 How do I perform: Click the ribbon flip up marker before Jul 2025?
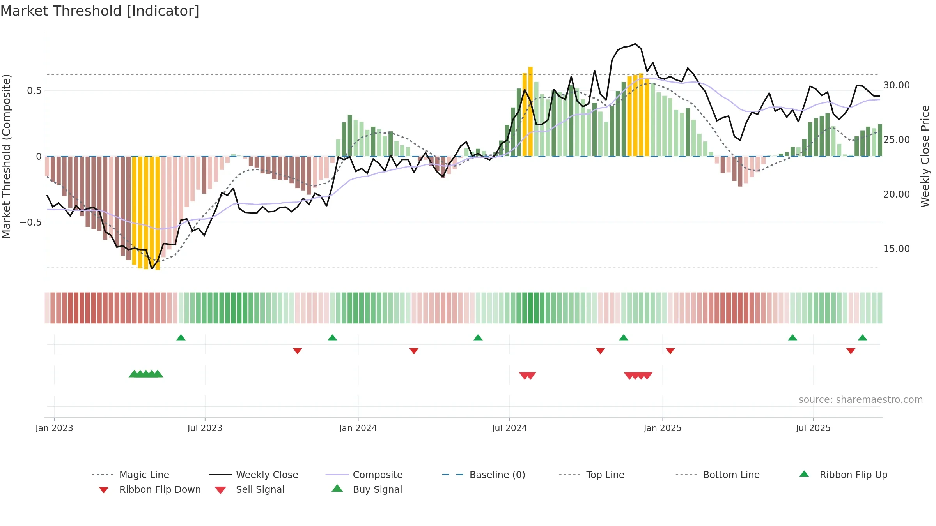[x=792, y=337]
